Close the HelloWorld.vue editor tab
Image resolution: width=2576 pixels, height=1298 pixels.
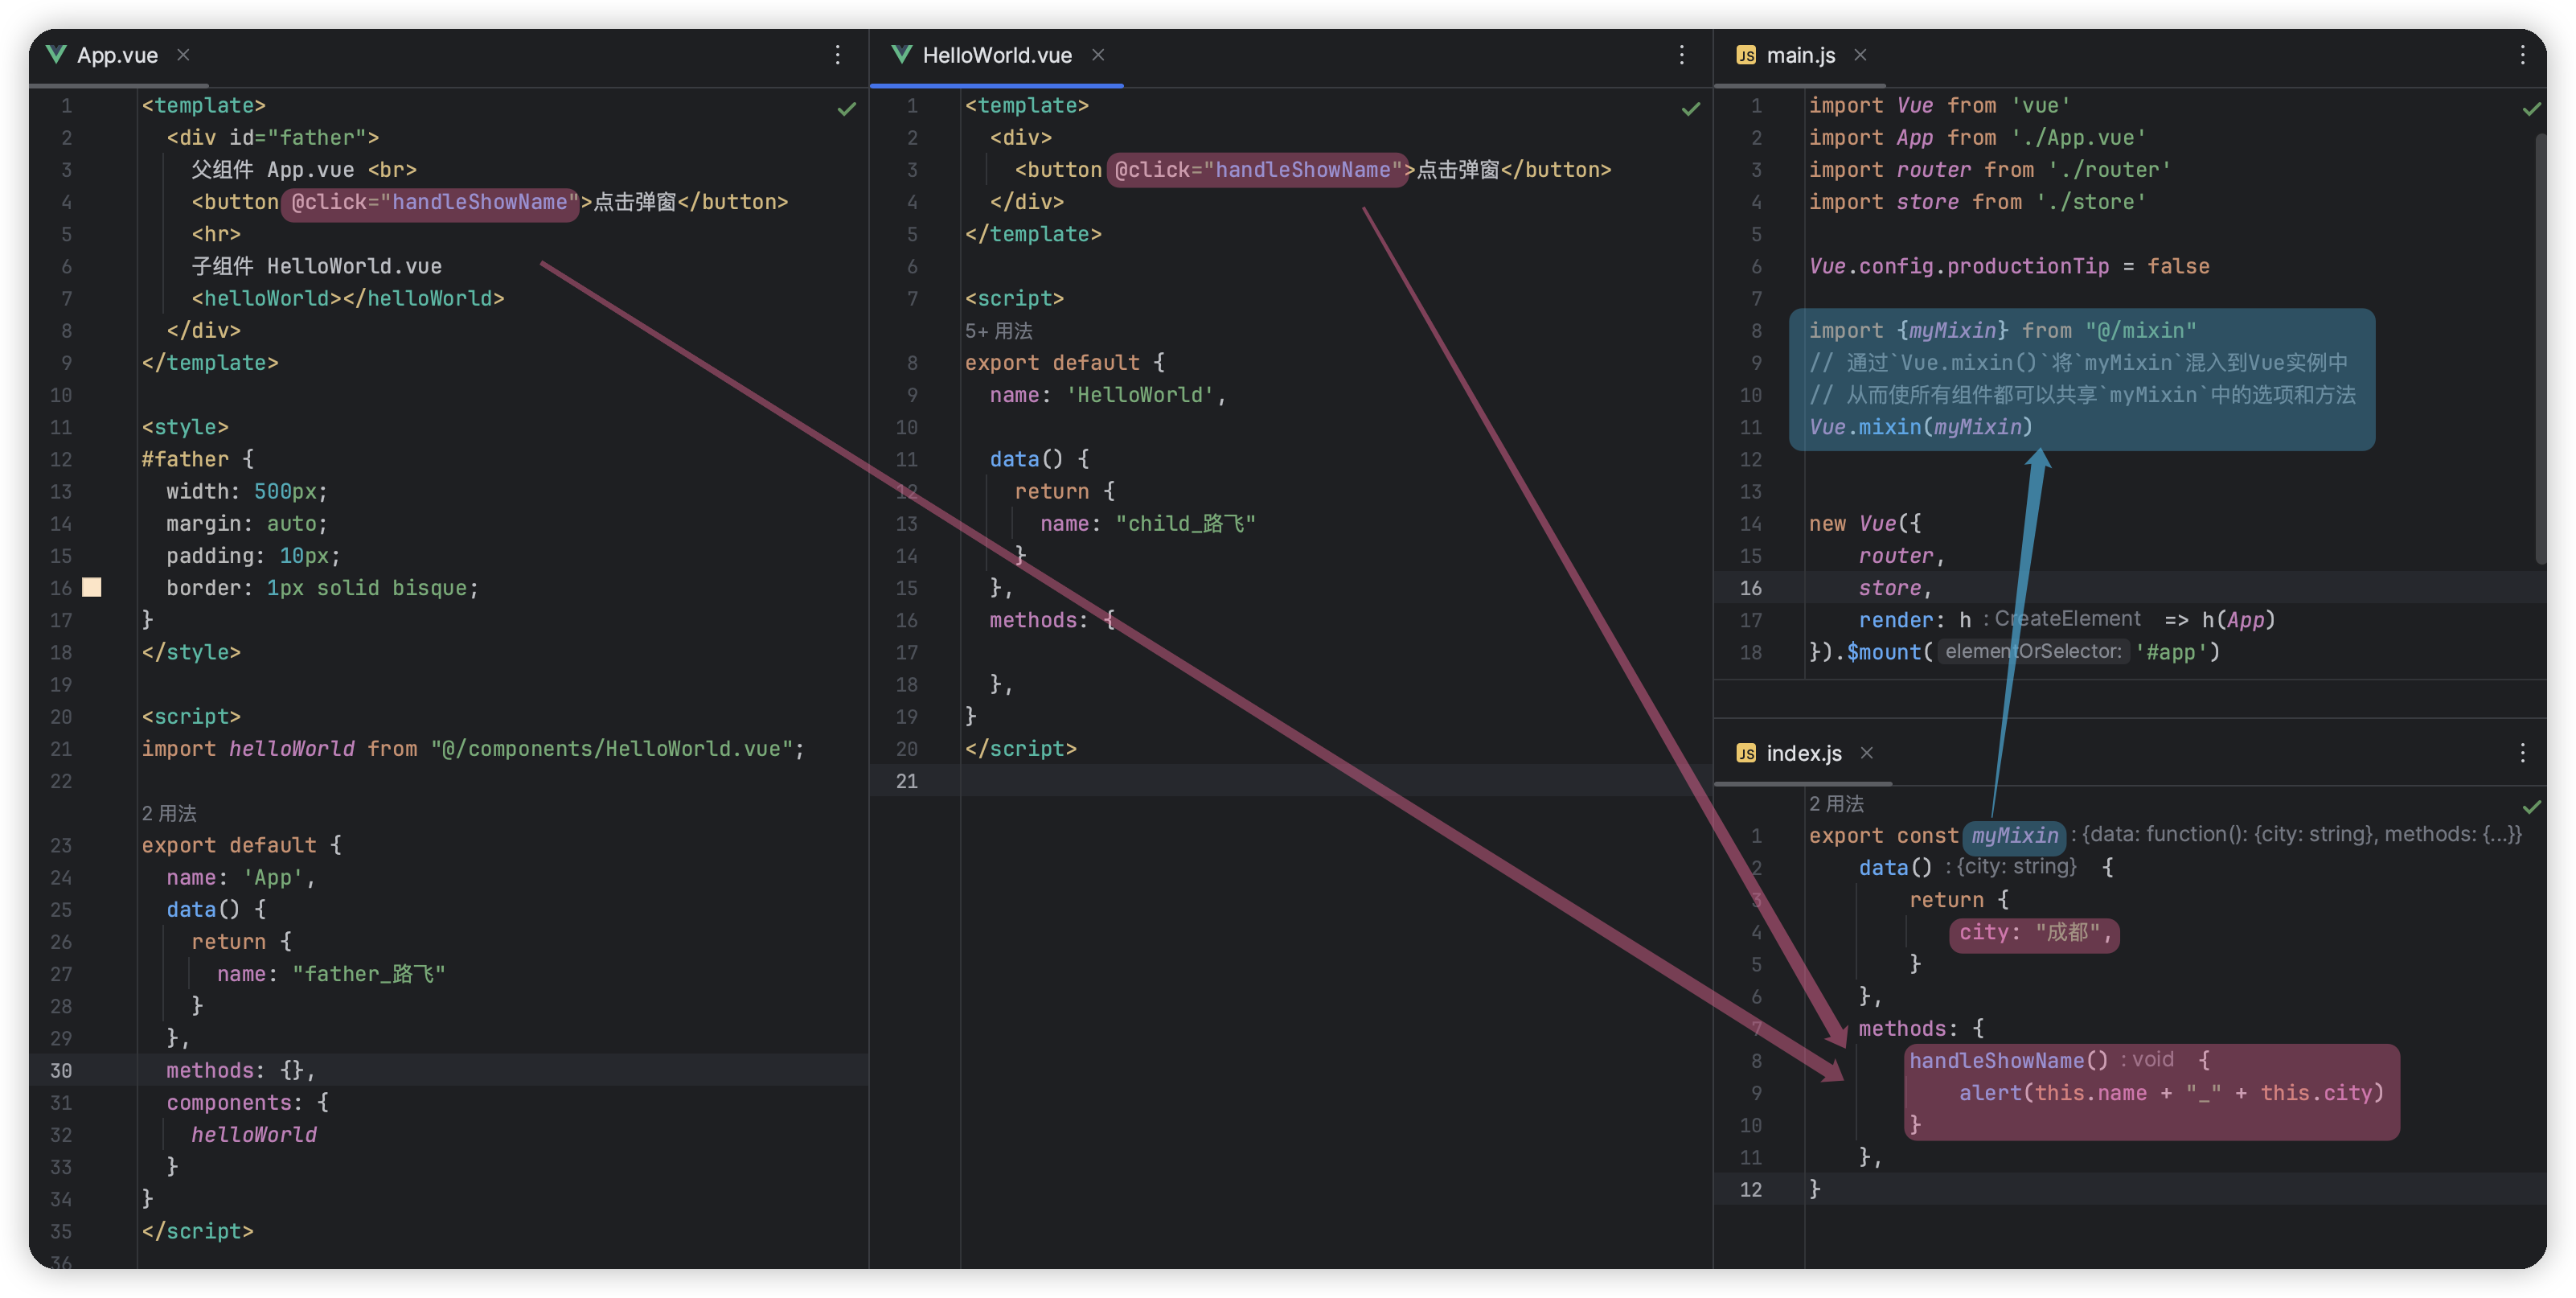1098,55
